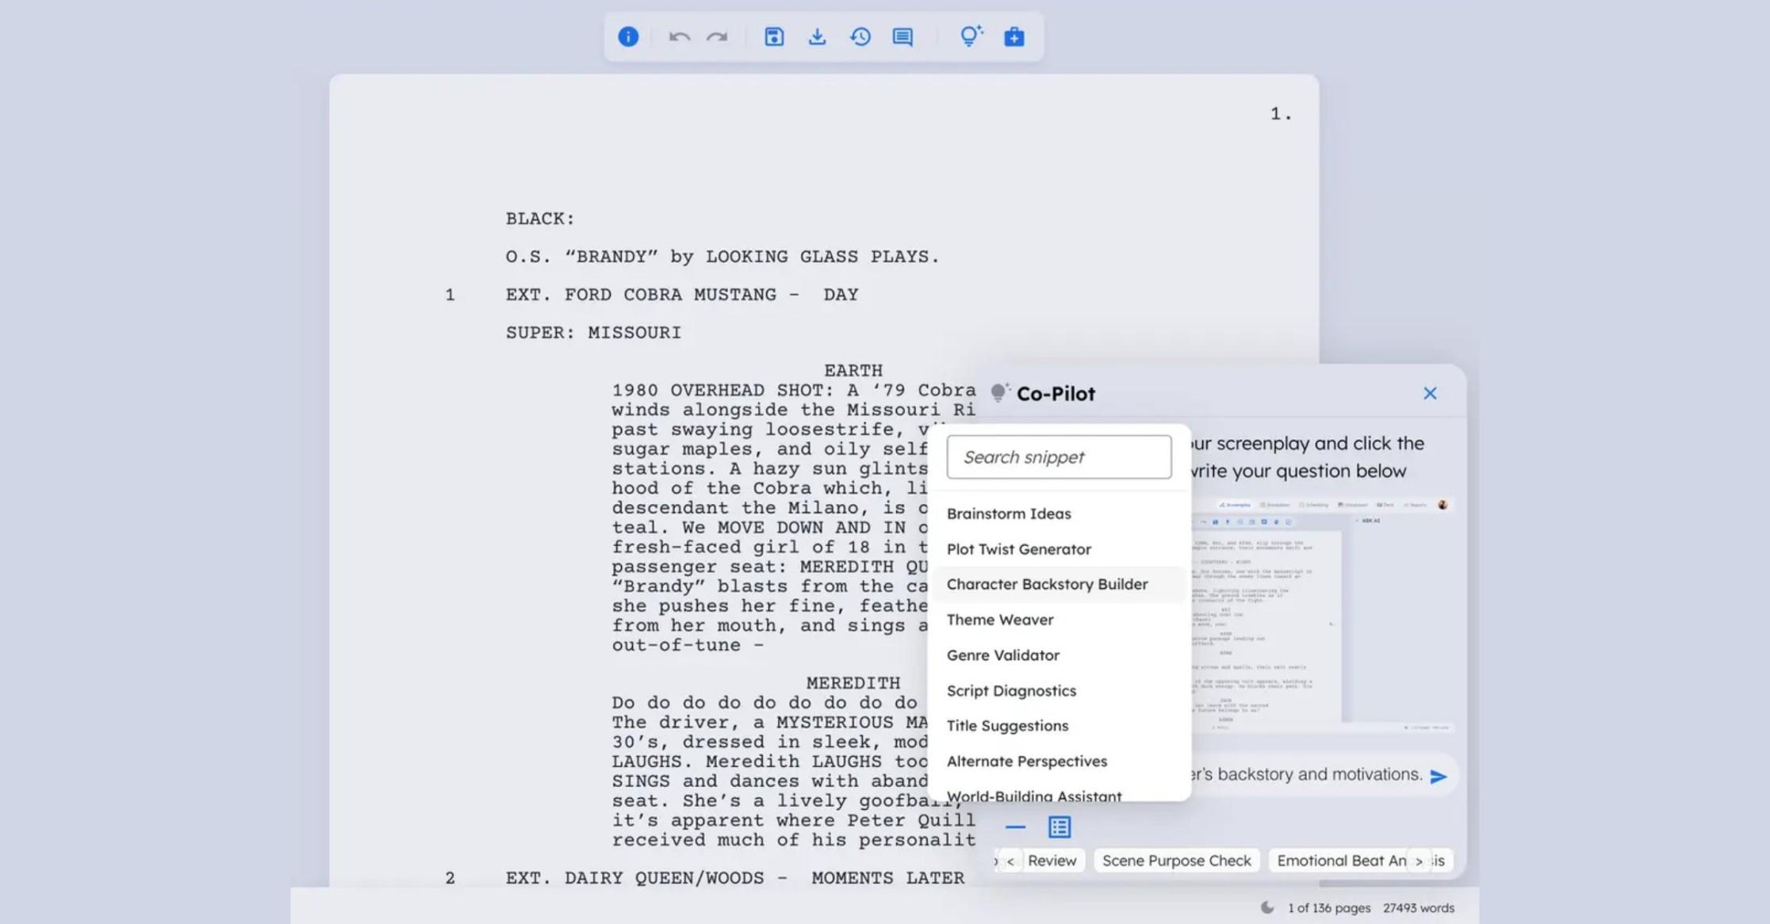Image resolution: width=1770 pixels, height=924 pixels.
Task: Minimize the Co-Pilot chat
Action: click(1014, 827)
